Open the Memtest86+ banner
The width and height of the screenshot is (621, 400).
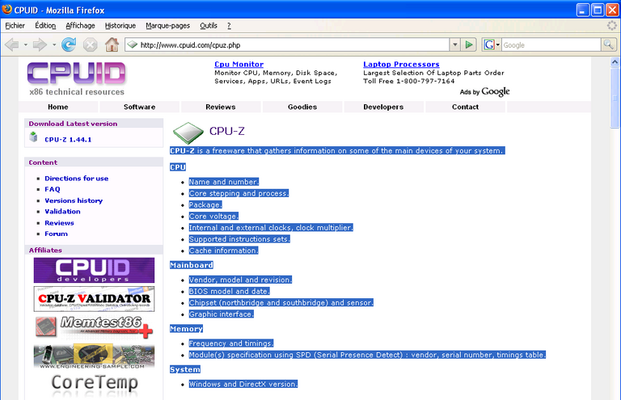click(x=94, y=327)
